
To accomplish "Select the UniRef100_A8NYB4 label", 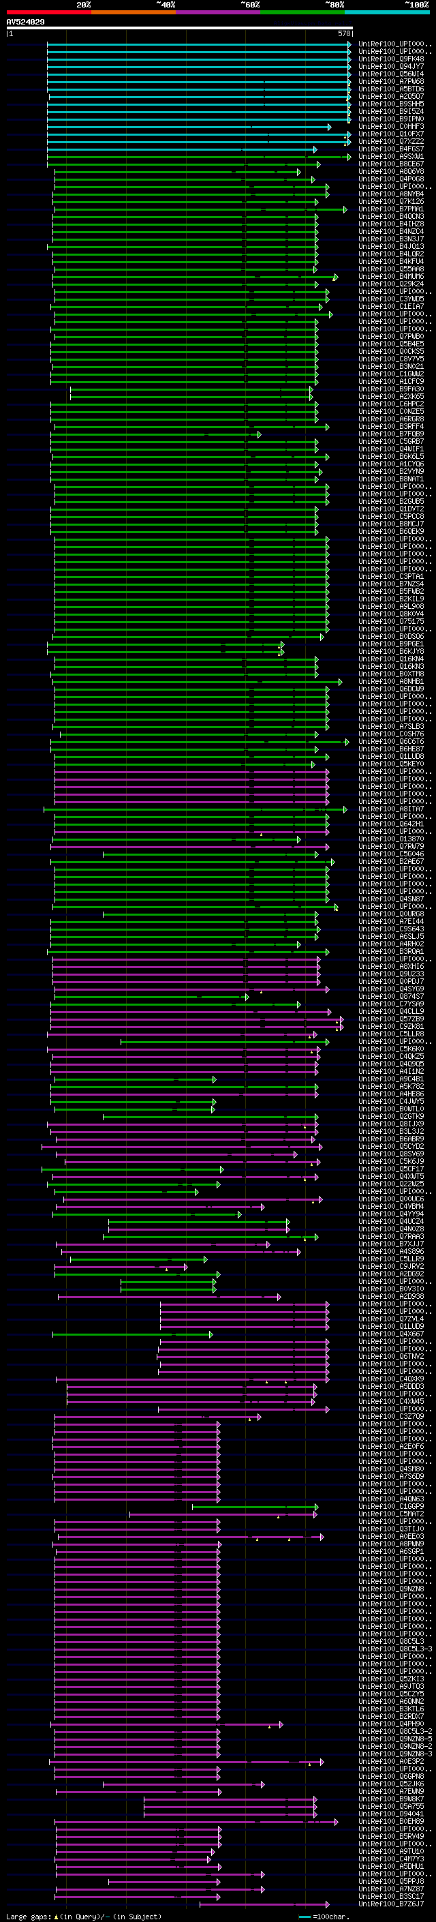I will point(391,194).
